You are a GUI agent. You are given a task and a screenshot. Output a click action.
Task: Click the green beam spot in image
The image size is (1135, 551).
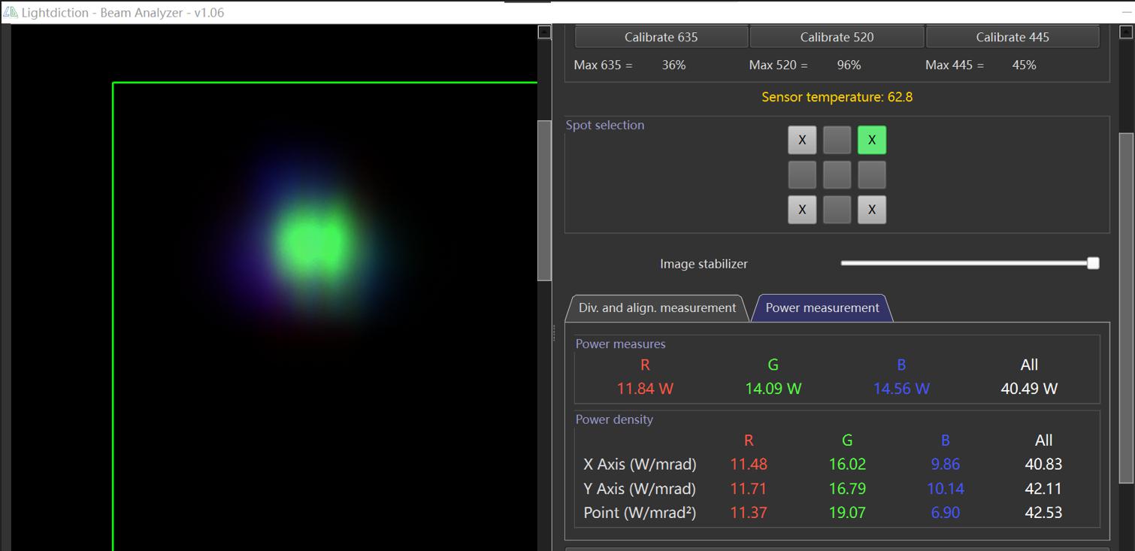tap(312, 241)
